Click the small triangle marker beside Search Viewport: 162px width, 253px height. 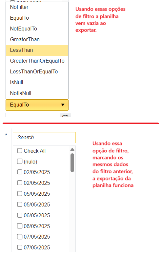[6, 134]
